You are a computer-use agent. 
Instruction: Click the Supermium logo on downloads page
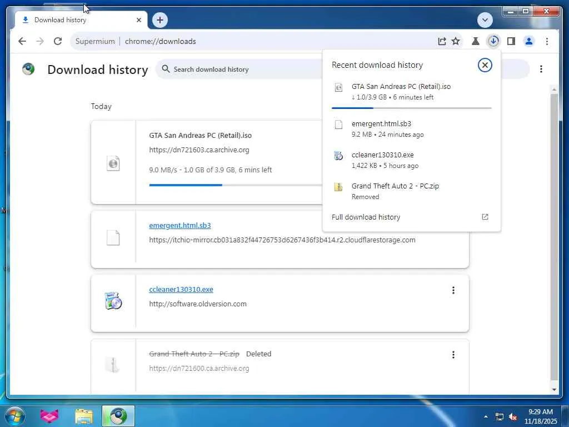(x=28, y=69)
